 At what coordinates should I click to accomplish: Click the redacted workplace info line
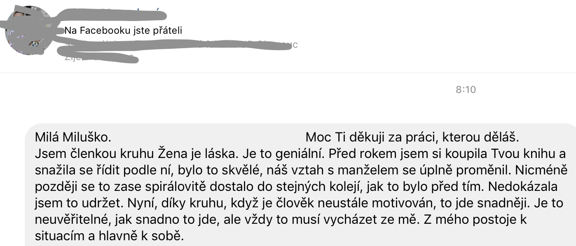coord(181,44)
